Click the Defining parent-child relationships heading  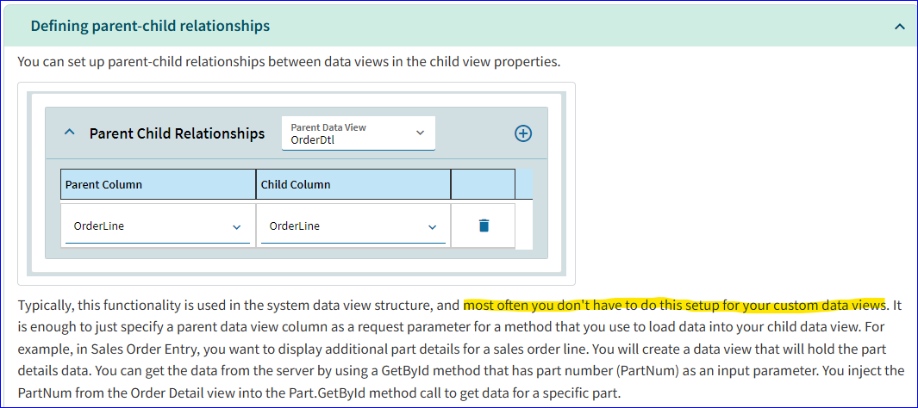coord(151,27)
